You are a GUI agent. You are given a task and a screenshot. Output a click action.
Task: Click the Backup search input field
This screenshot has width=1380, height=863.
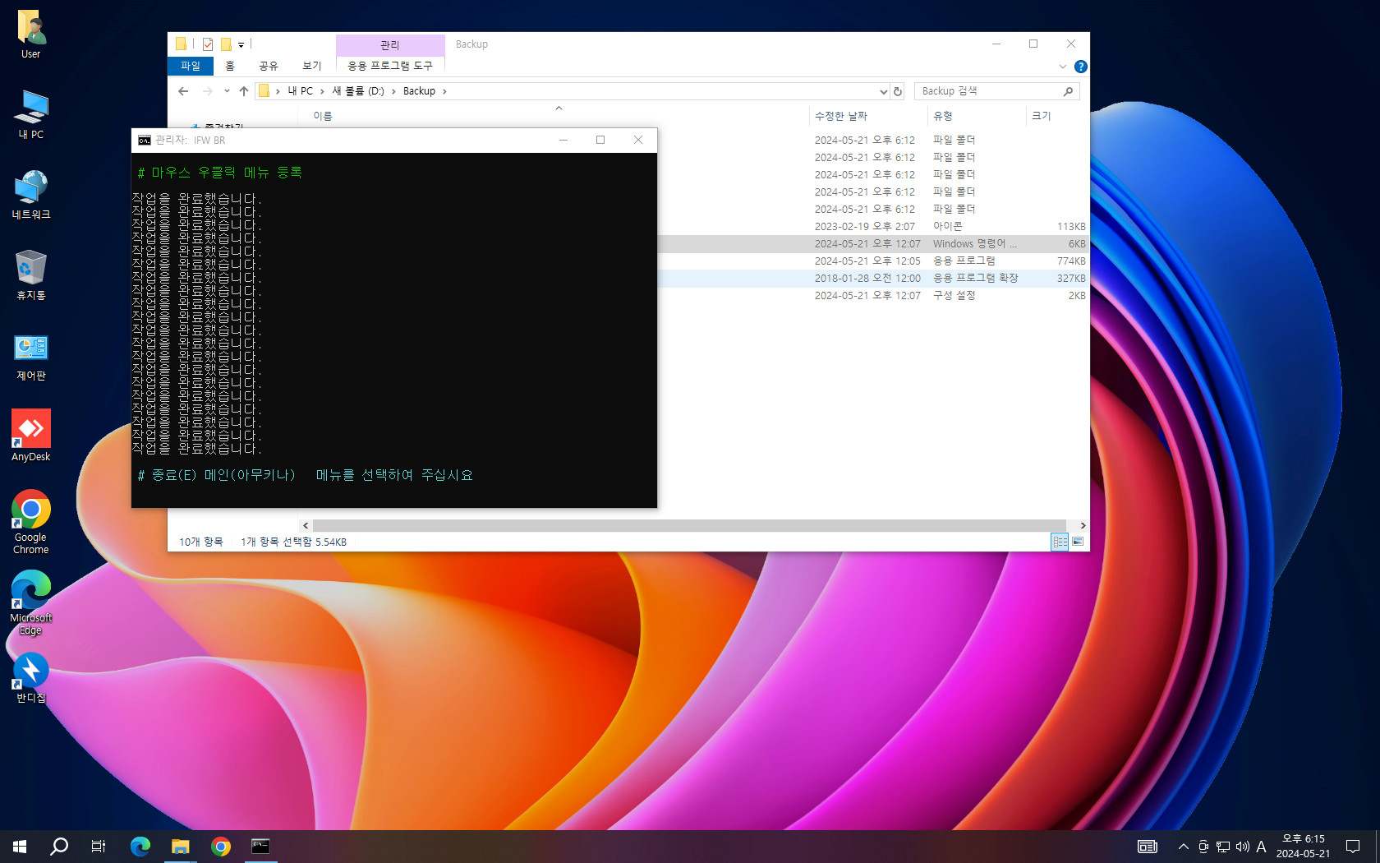point(988,91)
